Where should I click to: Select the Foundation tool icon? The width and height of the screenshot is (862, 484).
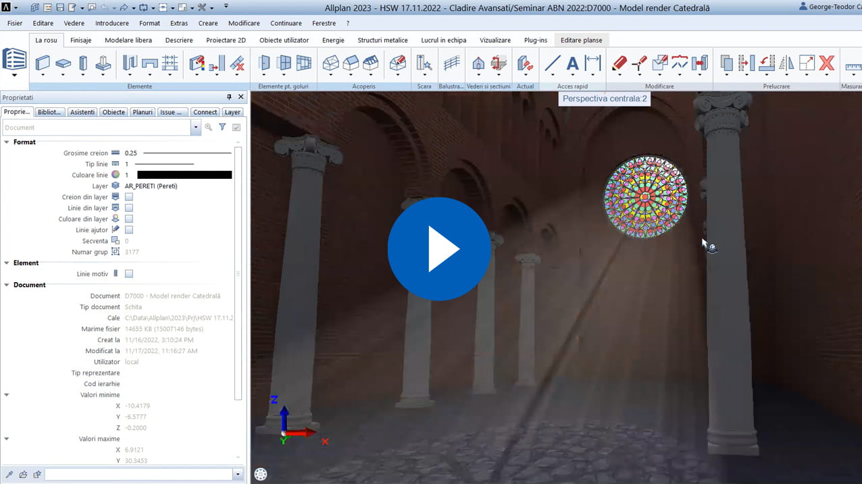click(103, 63)
